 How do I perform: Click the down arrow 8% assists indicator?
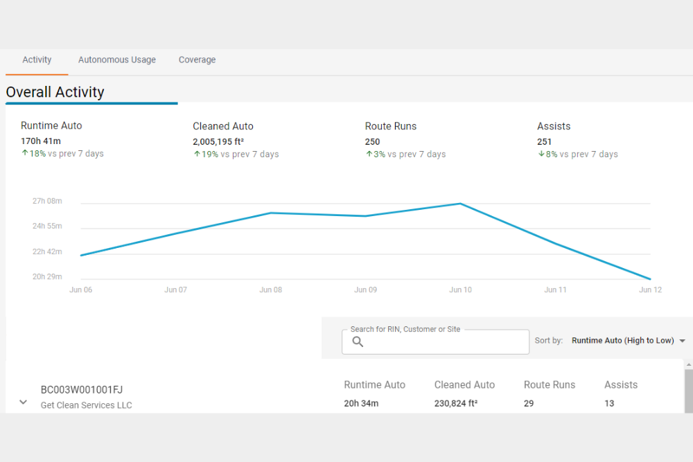point(578,154)
